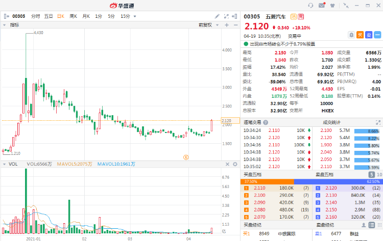Select the 月K chart tab
This screenshot has height=241, width=383.
pos(86,16)
